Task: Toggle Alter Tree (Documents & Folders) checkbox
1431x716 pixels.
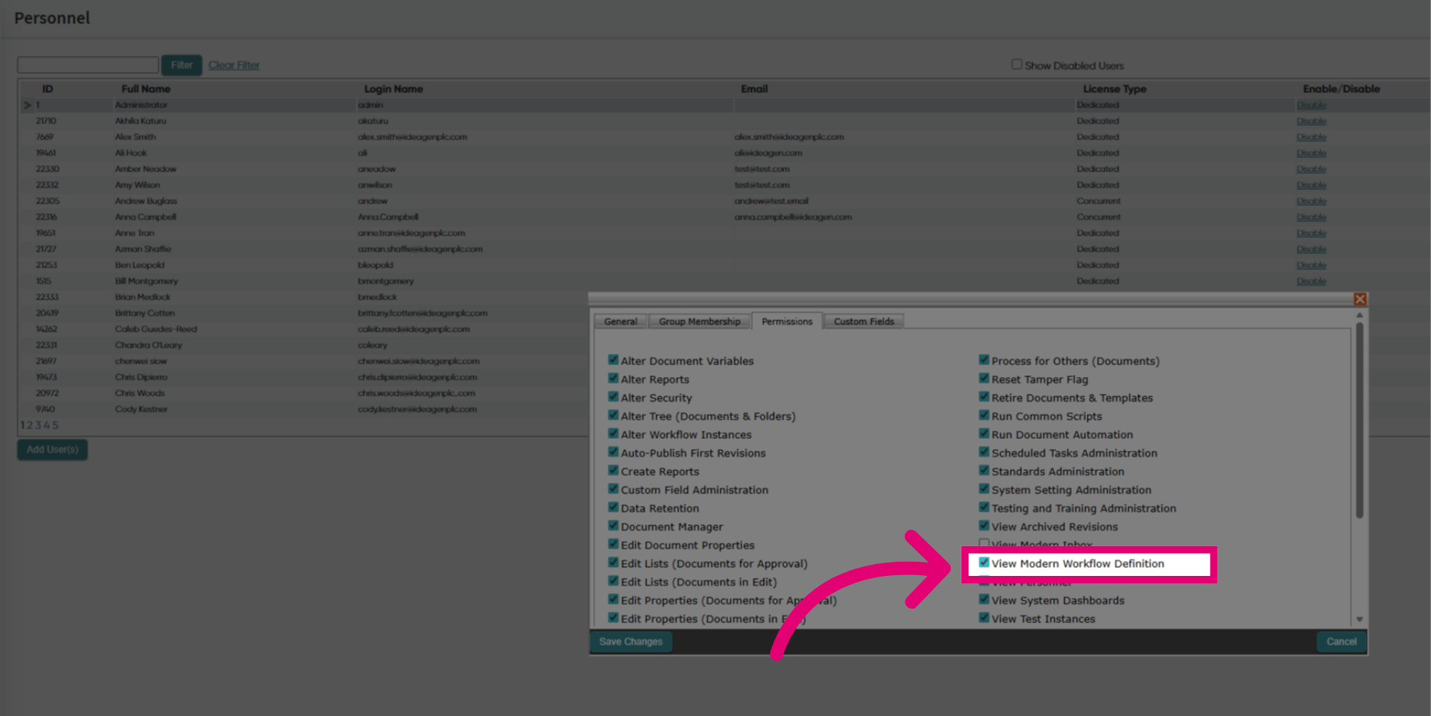Action: click(x=613, y=415)
